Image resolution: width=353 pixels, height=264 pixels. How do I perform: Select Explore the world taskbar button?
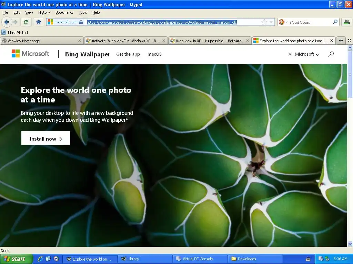[x=90, y=259]
